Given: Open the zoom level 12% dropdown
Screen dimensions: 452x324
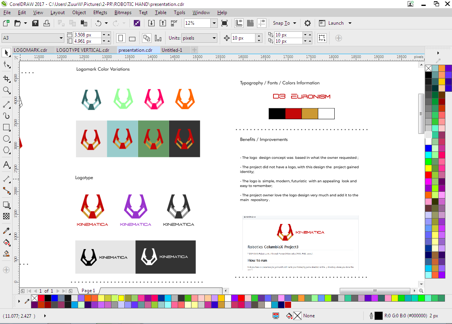Looking at the screenshot, I should (x=214, y=23).
